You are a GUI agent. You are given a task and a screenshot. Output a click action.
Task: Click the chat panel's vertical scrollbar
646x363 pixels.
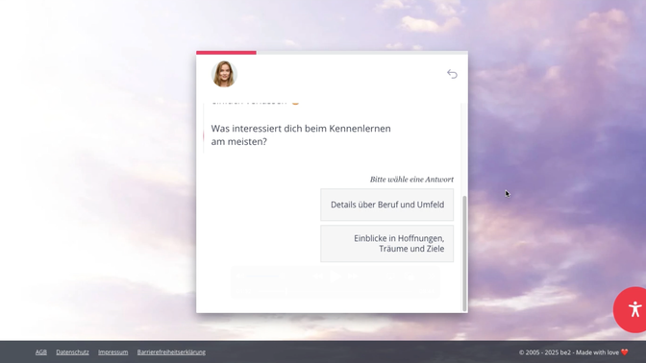point(464,254)
